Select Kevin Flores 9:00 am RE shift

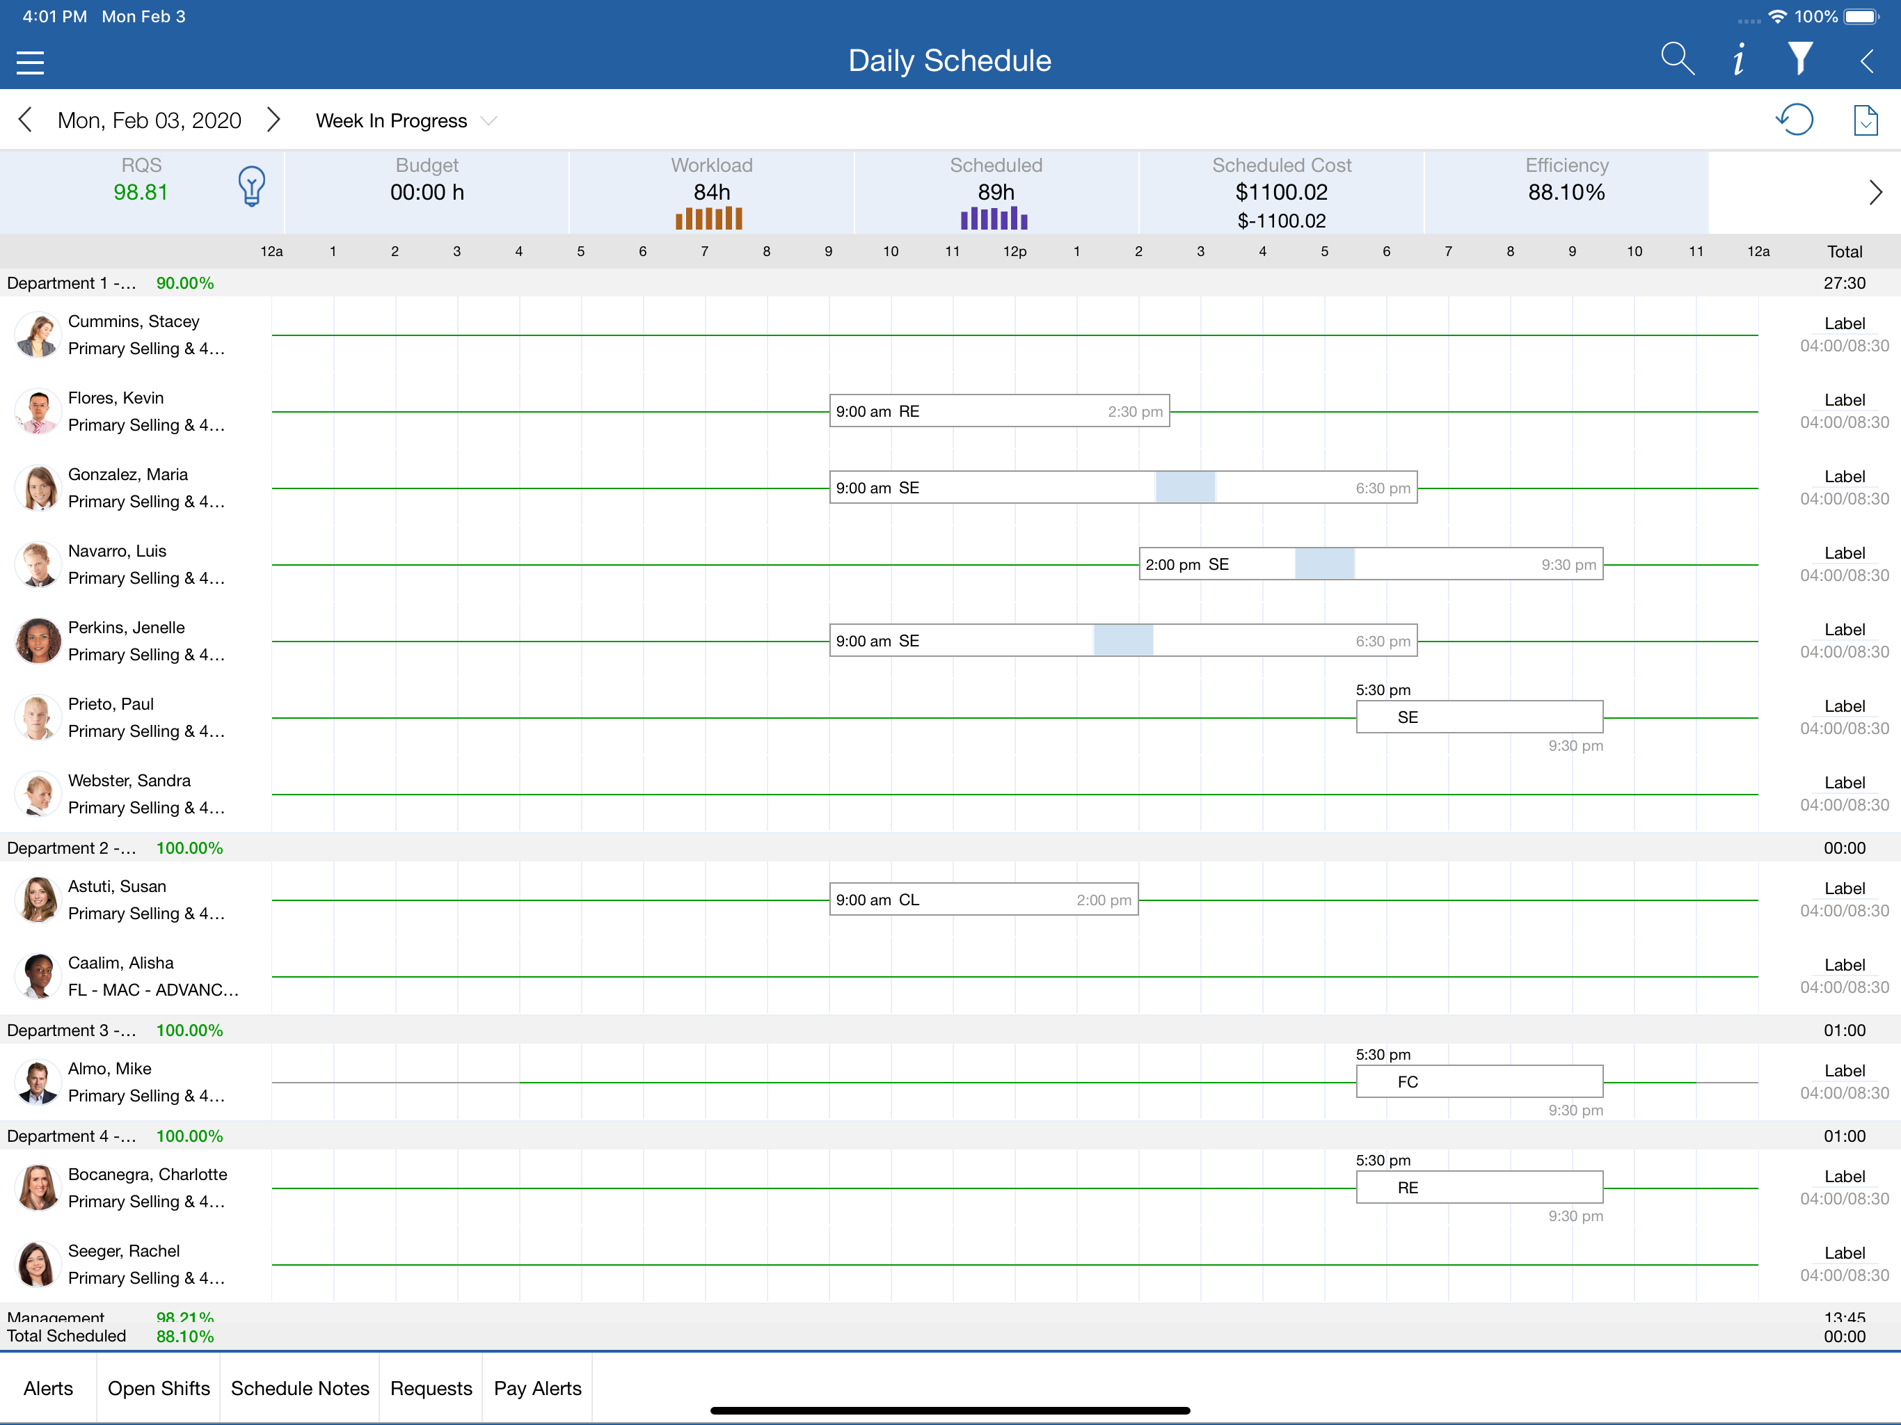pyautogui.click(x=999, y=411)
